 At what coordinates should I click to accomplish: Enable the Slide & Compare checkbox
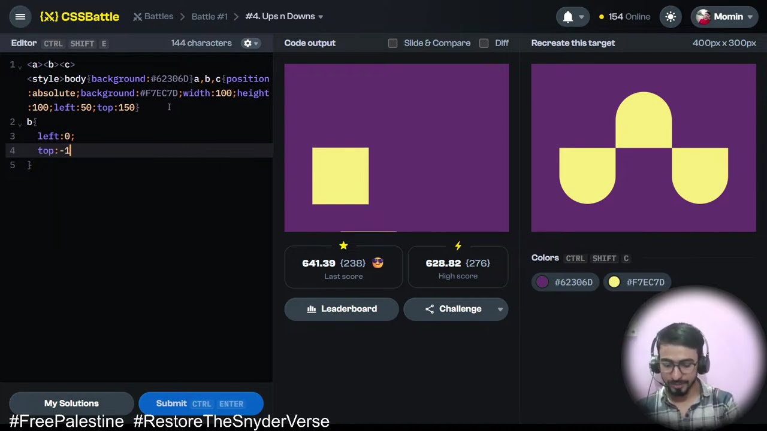pyautogui.click(x=392, y=43)
